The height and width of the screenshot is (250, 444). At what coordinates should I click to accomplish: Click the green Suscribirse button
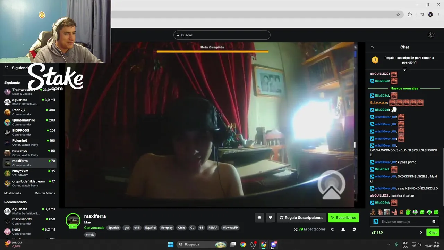click(x=343, y=218)
